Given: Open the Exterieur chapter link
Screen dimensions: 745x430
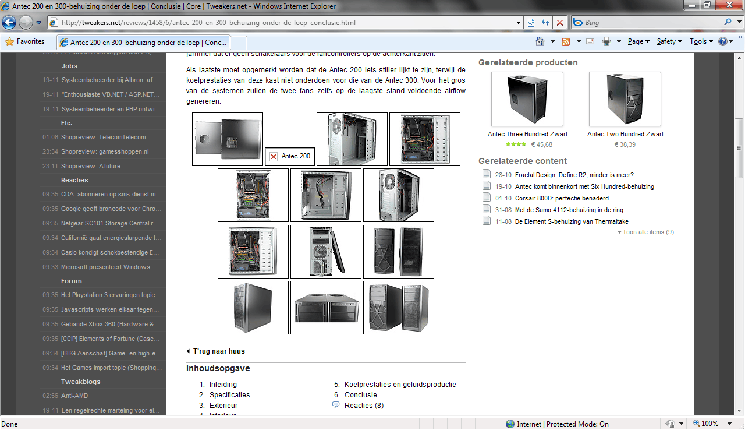Looking at the screenshot, I should pos(223,406).
